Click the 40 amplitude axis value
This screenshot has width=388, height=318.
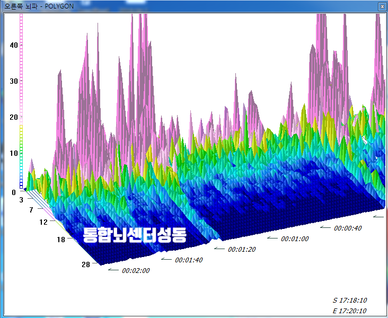tap(14, 45)
